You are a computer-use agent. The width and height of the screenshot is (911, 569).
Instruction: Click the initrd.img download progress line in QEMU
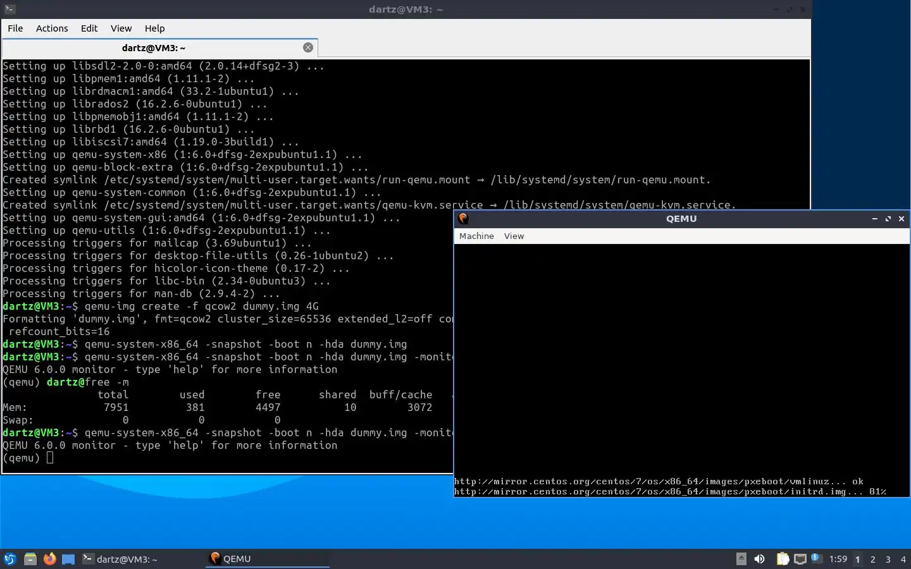670,492
